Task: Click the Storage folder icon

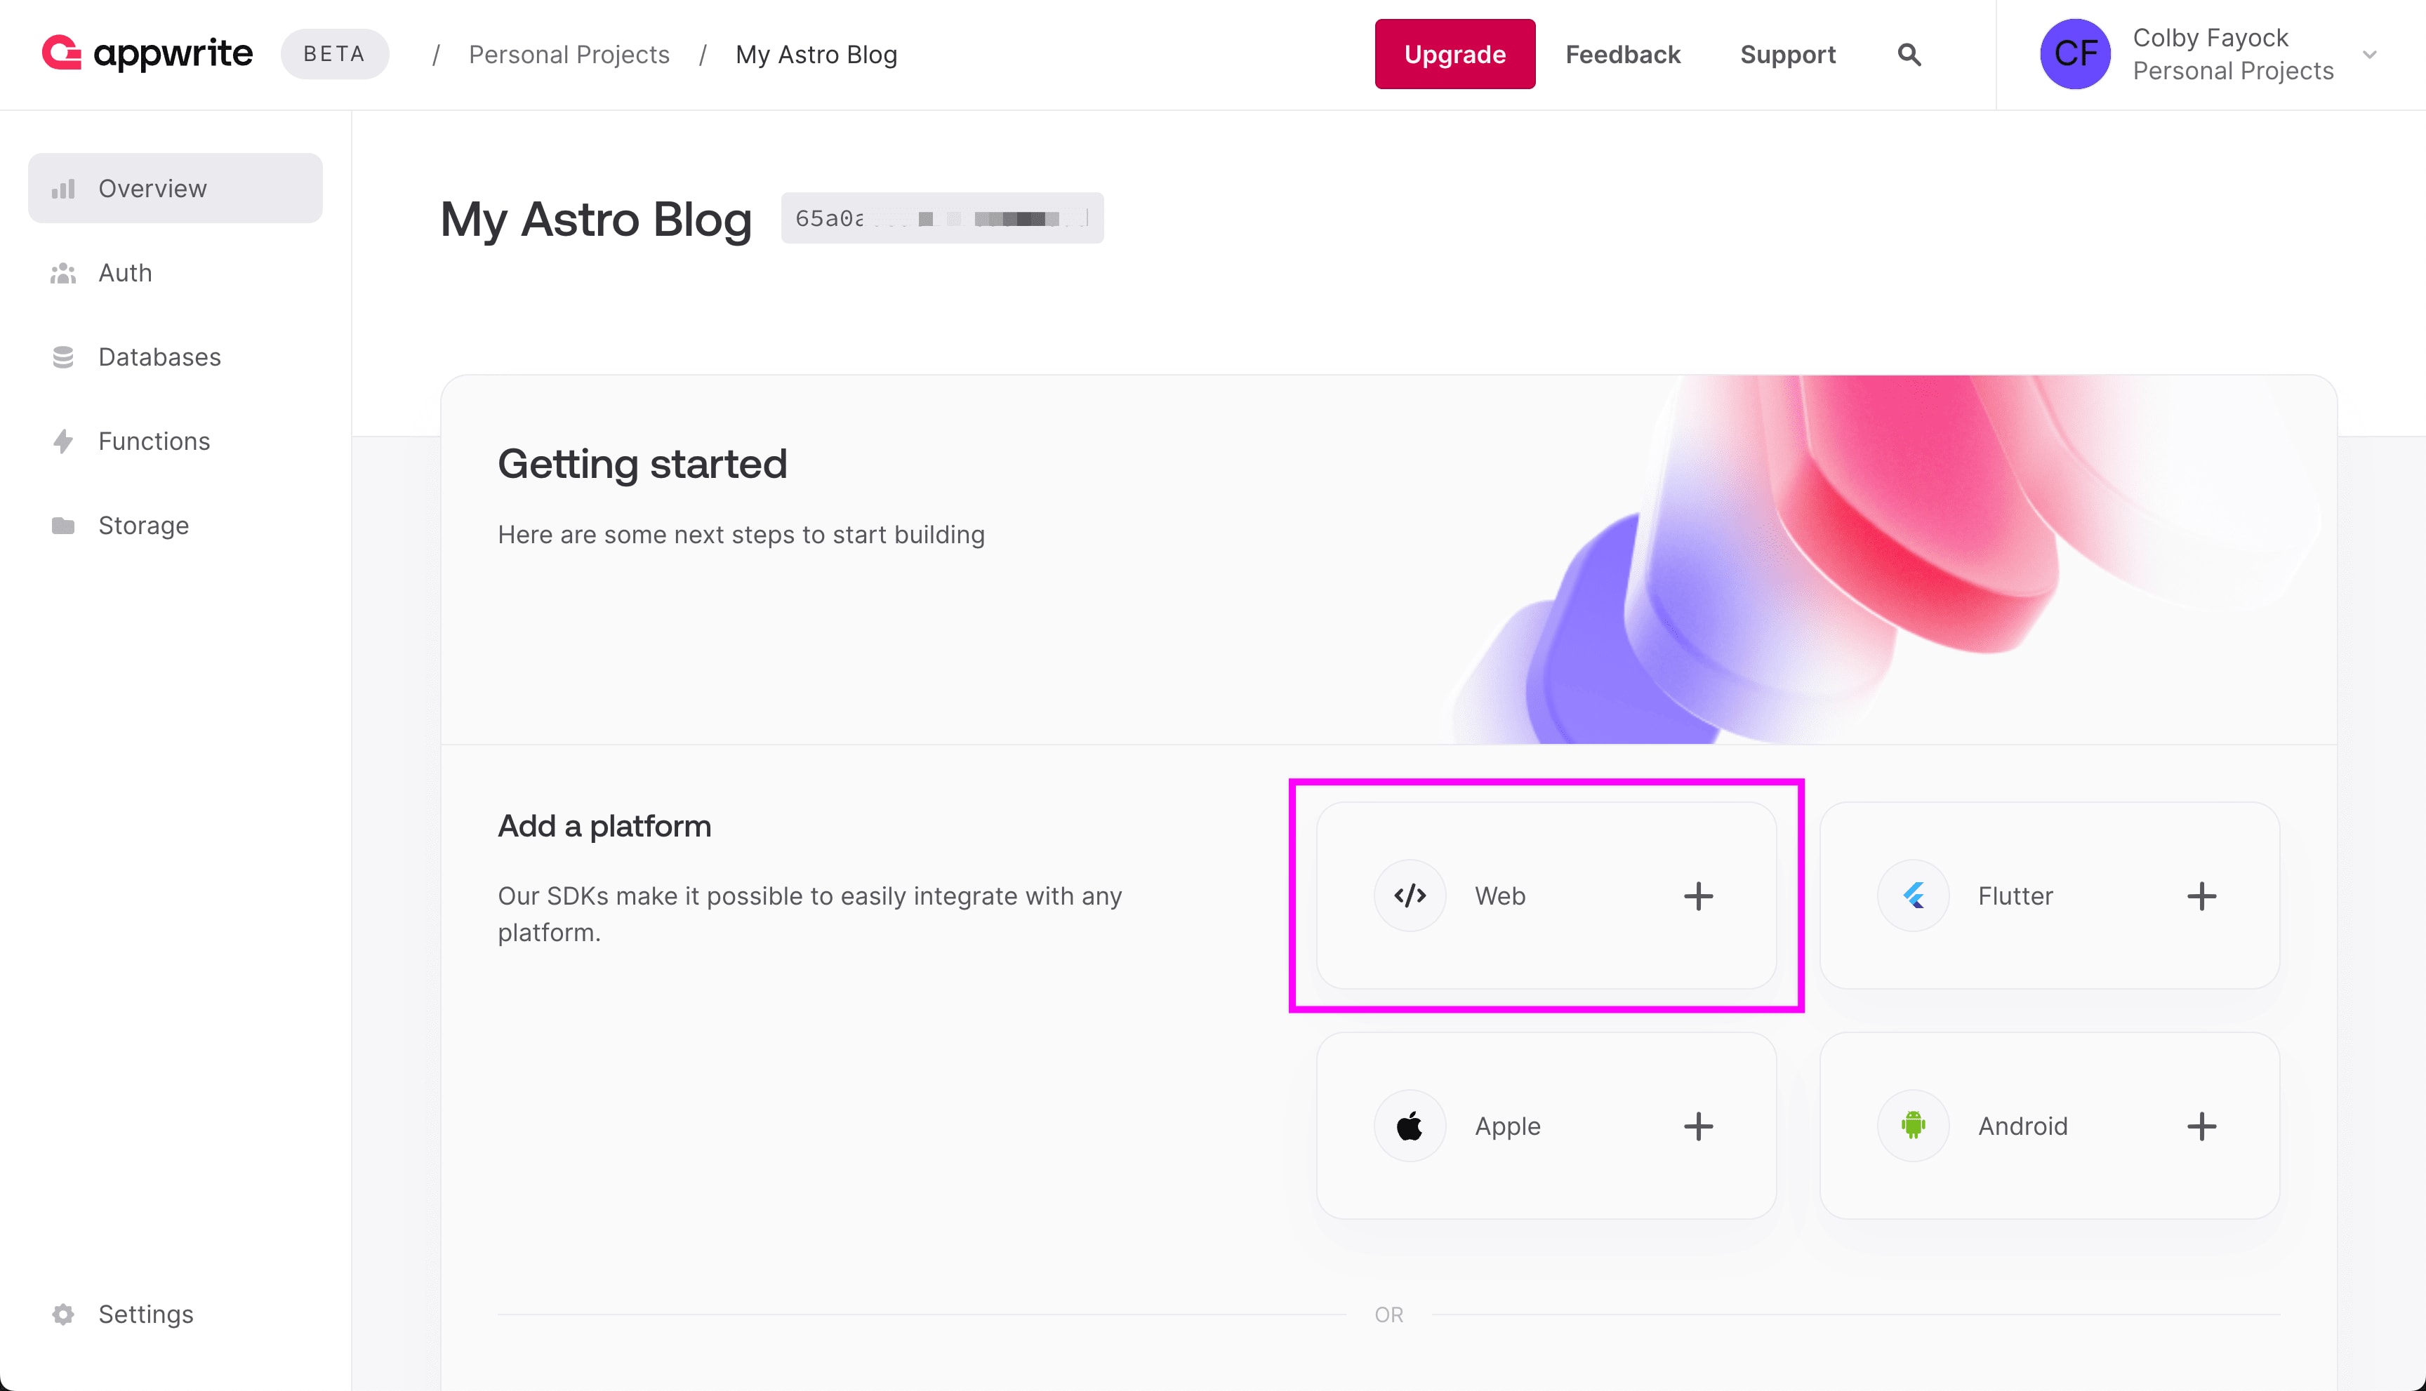Action: tap(63, 526)
